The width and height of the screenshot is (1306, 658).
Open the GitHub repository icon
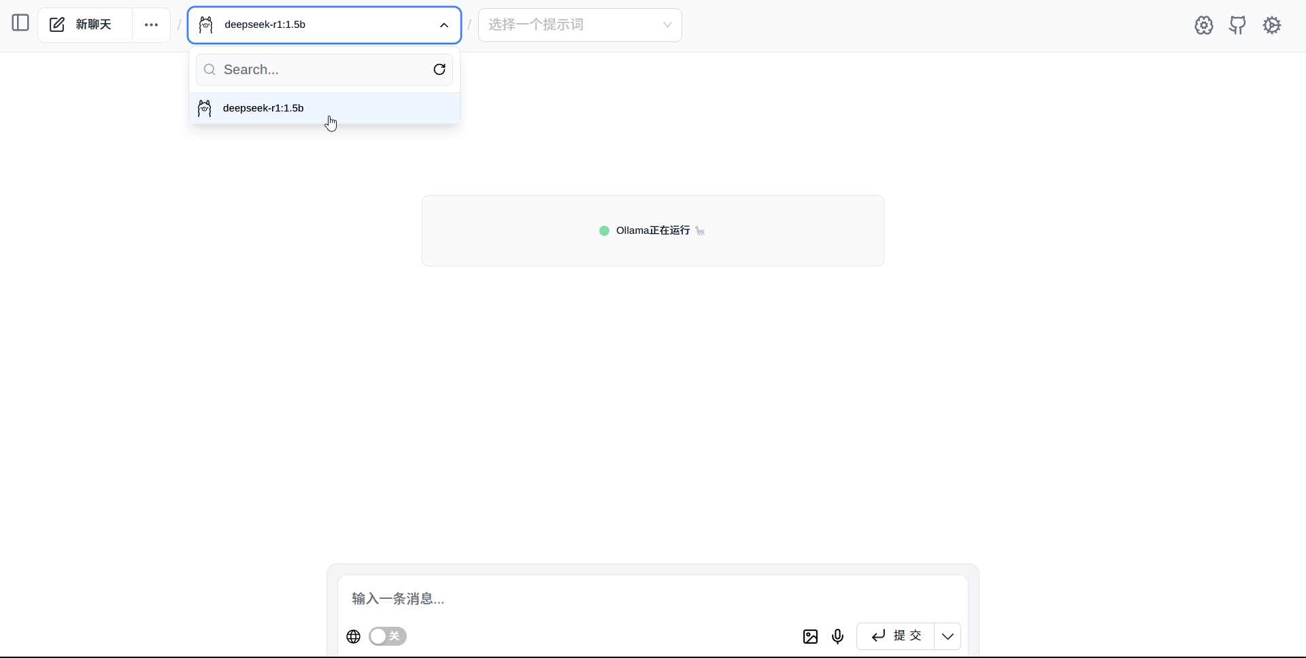(x=1238, y=25)
